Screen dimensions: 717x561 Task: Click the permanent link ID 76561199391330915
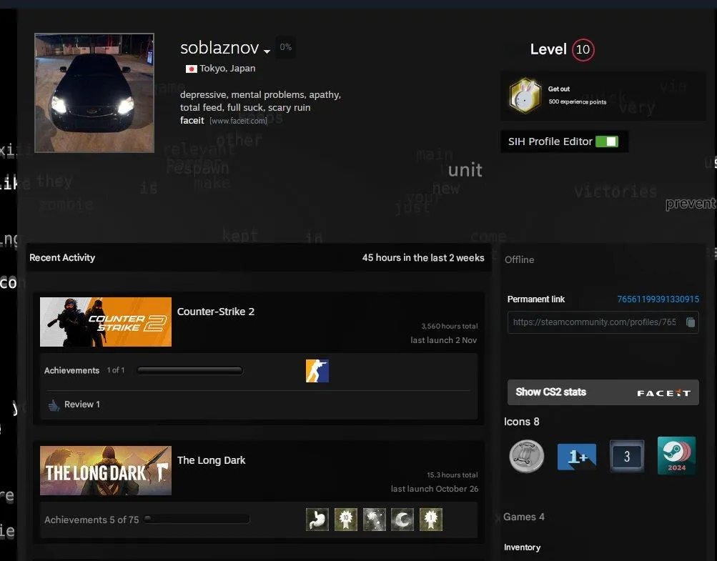tap(657, 299)
